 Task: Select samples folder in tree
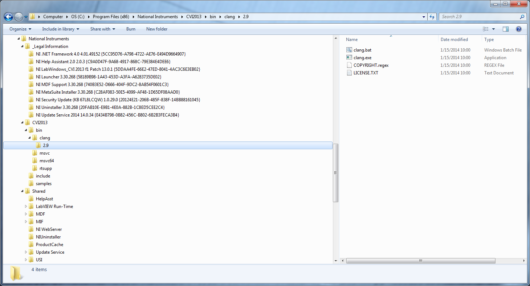44,184
